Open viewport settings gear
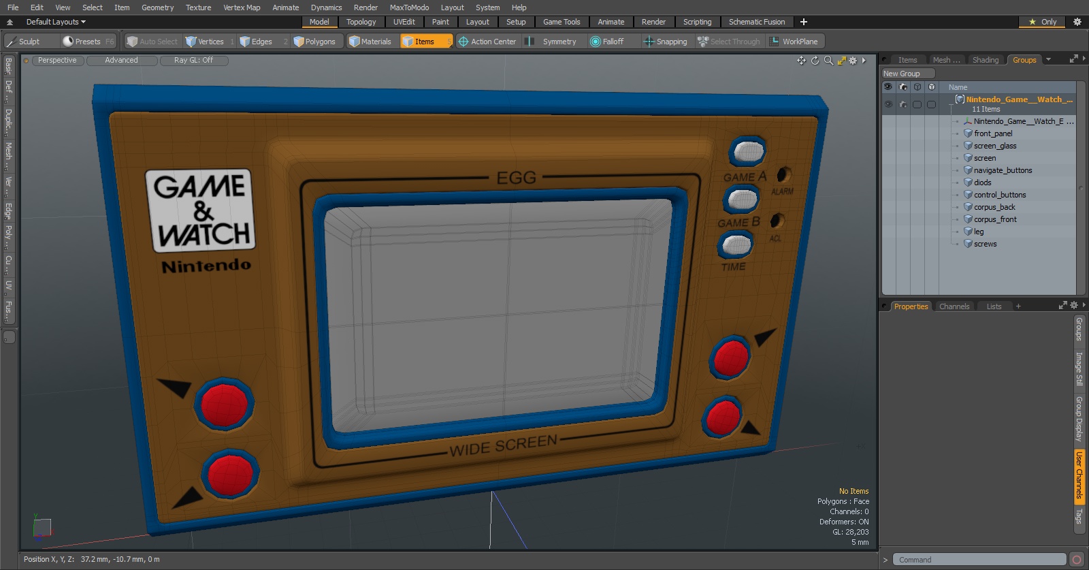1089x570 pixels. pos(853,61)
